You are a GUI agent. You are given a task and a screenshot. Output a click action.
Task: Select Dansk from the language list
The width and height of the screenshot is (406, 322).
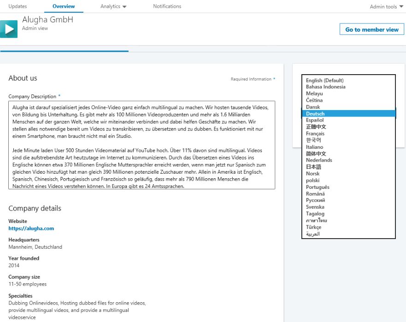348,107
